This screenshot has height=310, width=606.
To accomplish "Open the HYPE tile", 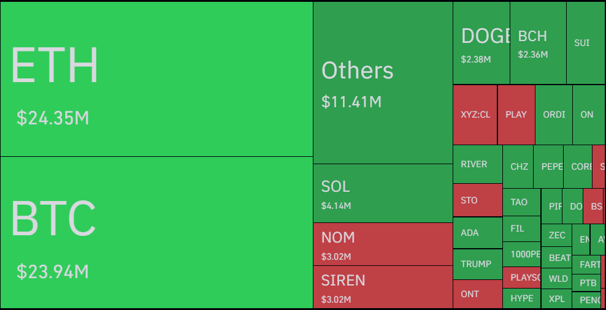I will pyautogui.click(x=521, y=298).
